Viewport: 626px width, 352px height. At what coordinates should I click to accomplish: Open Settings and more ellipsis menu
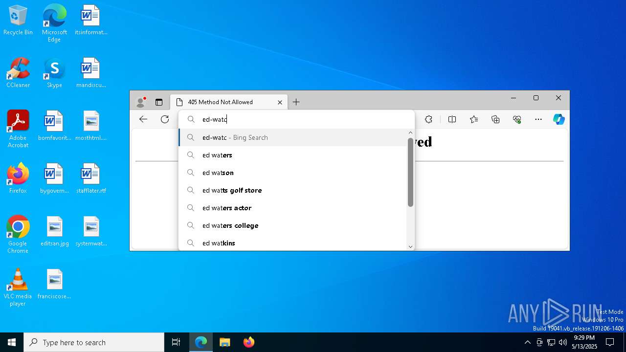(x=538, y=119)
